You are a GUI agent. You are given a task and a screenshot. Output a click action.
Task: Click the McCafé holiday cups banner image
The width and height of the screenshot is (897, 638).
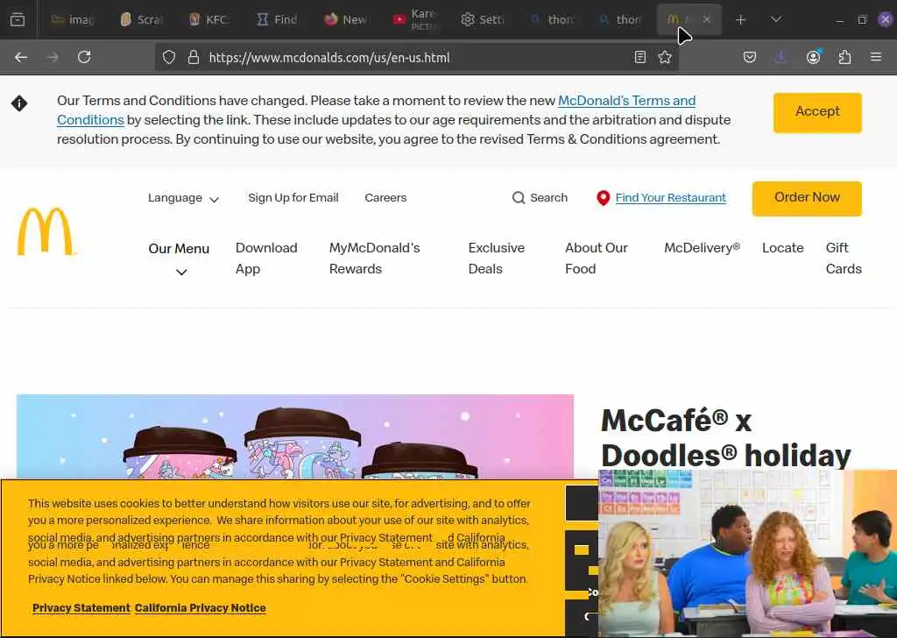point(294,436)
